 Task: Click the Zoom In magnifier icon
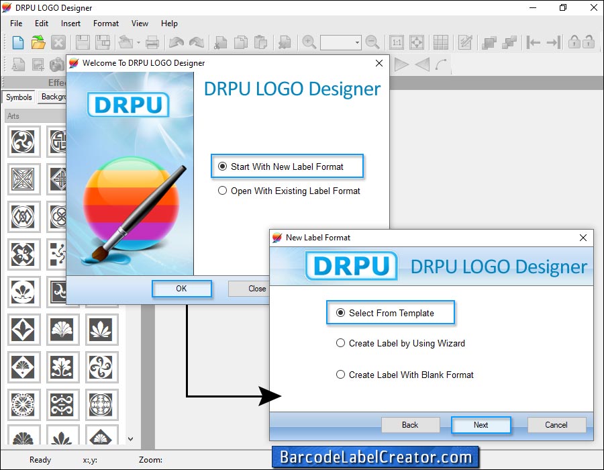tap(309, 42)
